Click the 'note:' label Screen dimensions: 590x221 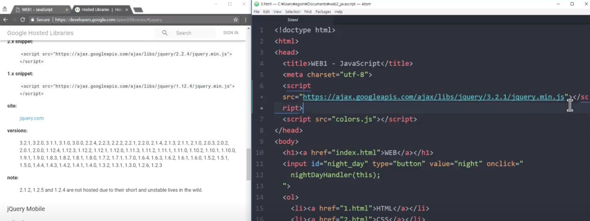(x=13, y=178)
